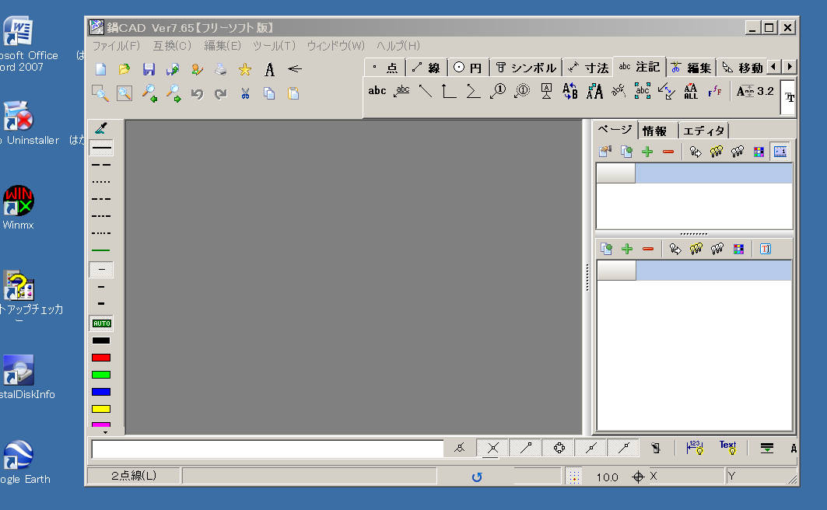Select the highlighted row in page list
Viewport: 827px width, 510px height.
click(x=694, y=173)
